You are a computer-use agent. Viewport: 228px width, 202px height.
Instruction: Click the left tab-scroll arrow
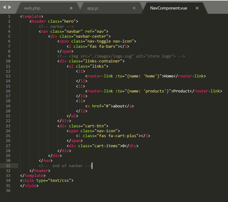click(x=4, y=7)
